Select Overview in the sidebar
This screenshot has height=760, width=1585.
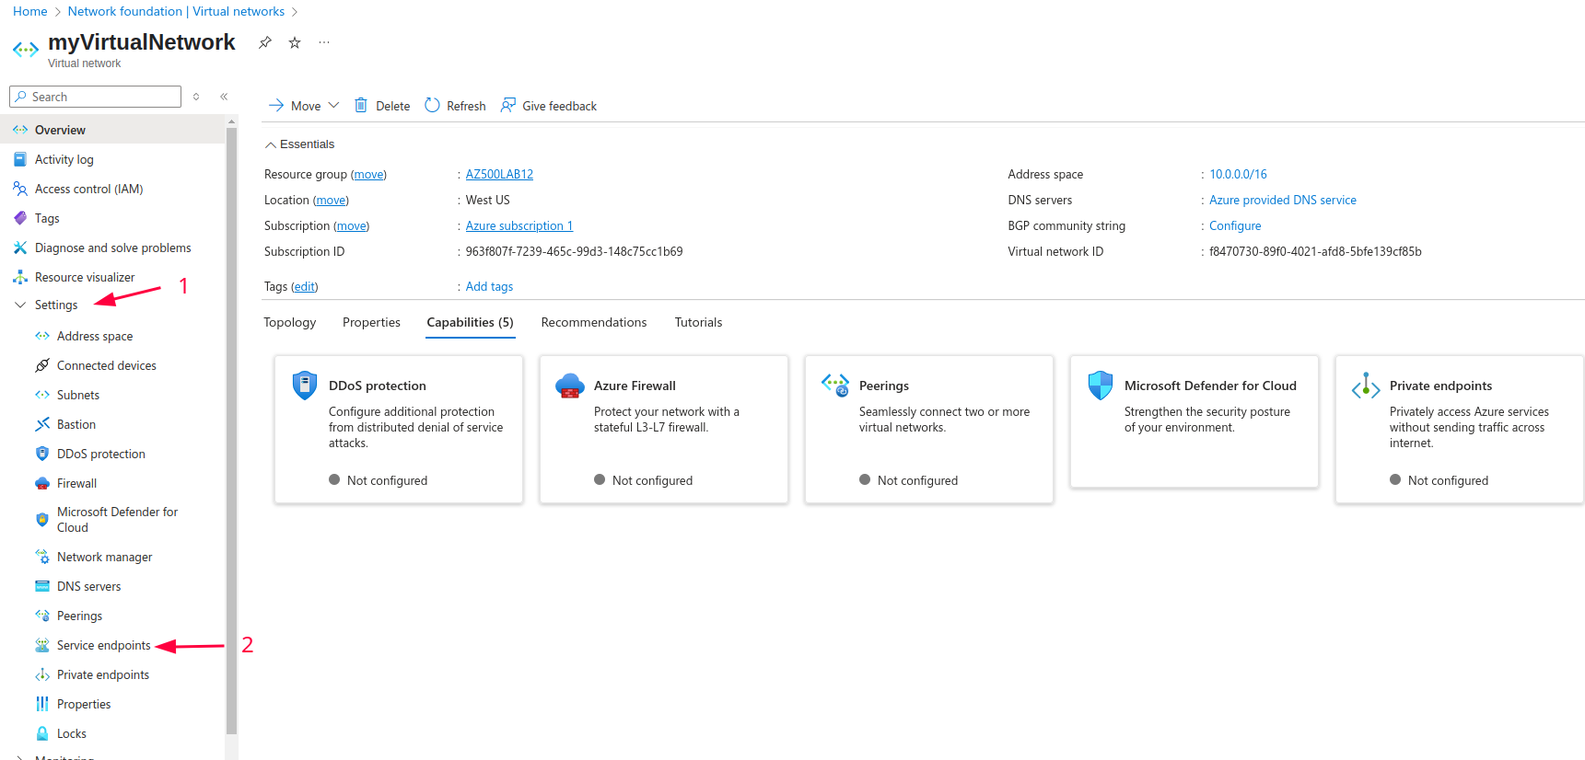(112, 130)
